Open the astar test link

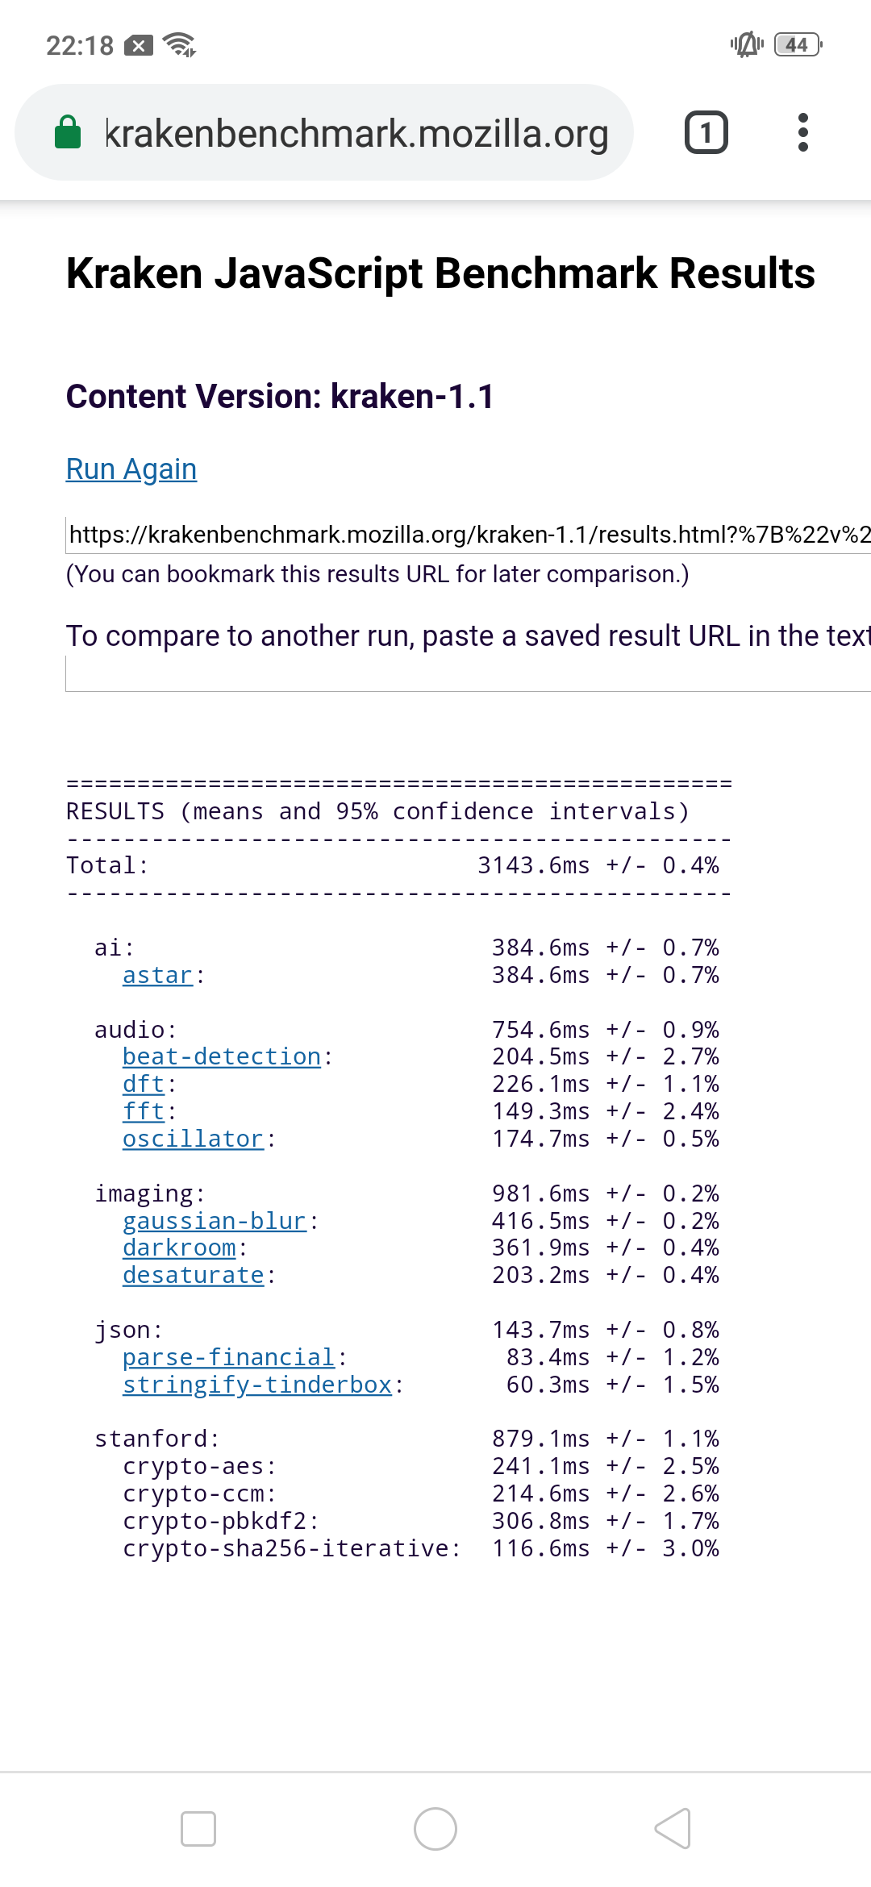[x=157, y=976]
